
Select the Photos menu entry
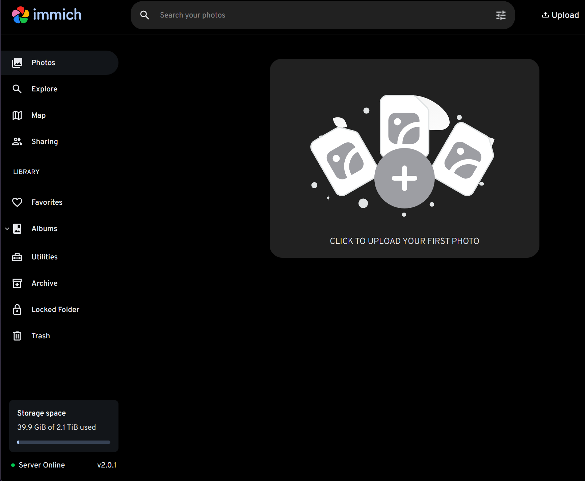[x=43, y=62]
